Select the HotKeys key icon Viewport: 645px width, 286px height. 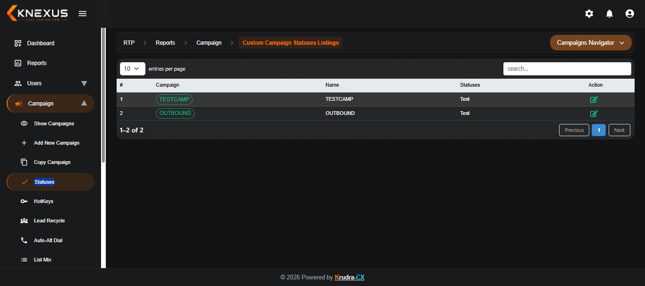24,201
